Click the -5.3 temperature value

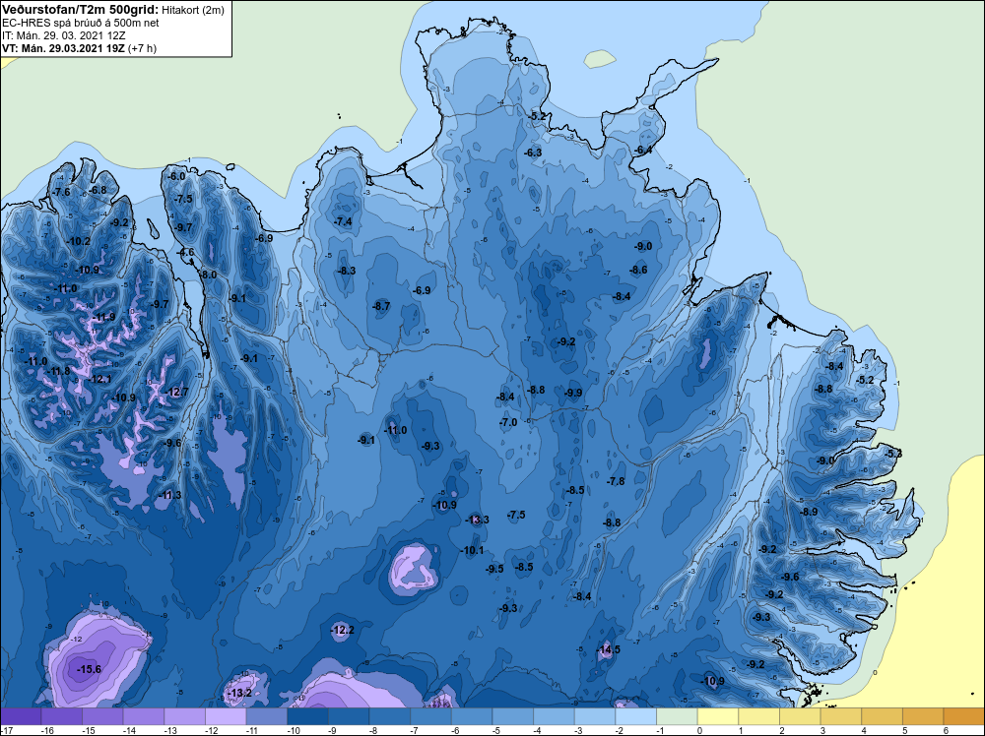click(892, 454)
